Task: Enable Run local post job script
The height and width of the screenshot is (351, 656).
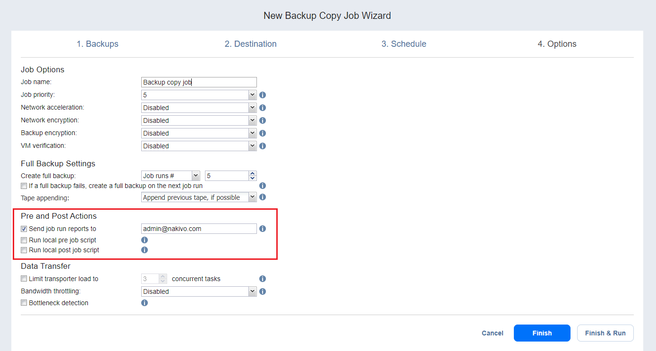Action: pos(24,250)
